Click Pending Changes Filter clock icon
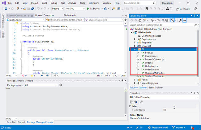Image resolution: width=201 pixels, height=130 pixels. coord(152,20)
